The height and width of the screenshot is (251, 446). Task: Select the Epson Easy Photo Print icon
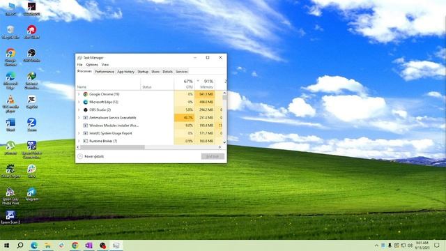10,197
